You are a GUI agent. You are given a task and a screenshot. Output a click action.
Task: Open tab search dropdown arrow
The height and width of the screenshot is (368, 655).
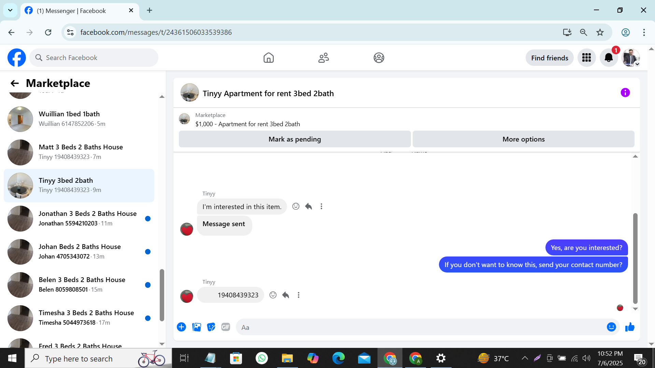10,10
